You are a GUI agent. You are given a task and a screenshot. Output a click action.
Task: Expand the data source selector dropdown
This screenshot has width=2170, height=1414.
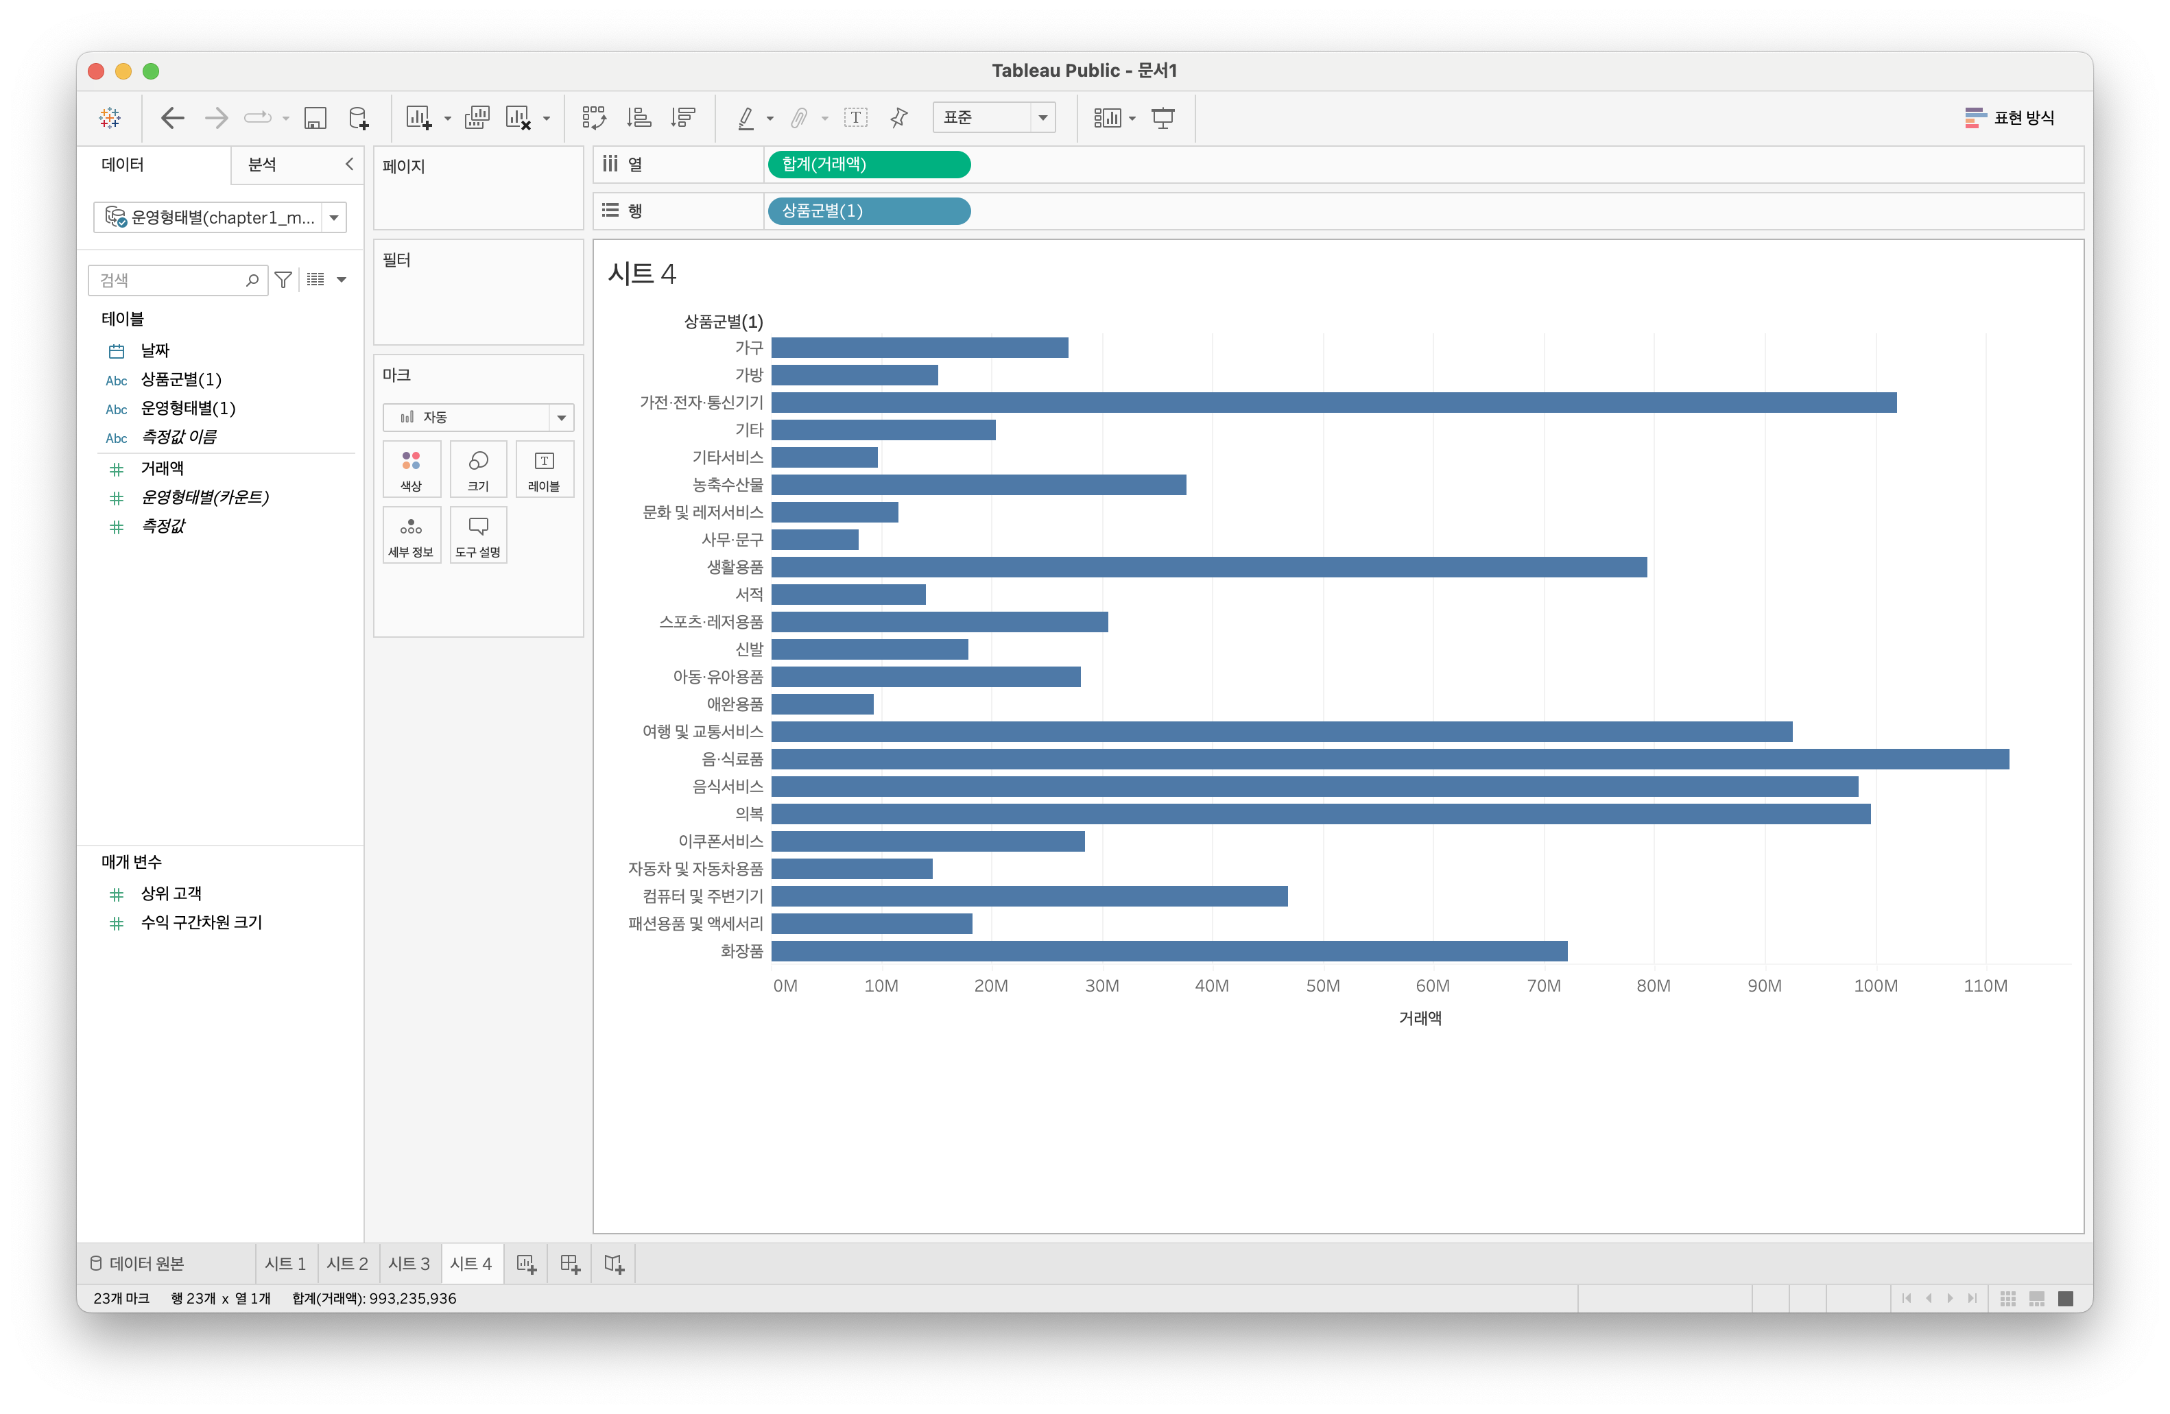point(335,218)
